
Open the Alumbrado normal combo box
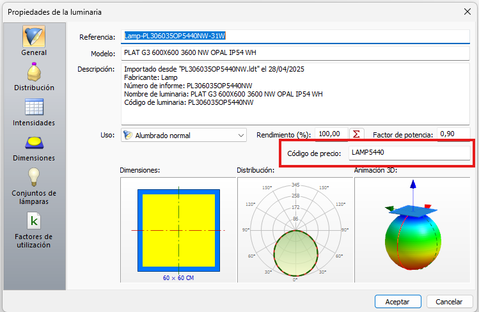(x=183, y=136)
